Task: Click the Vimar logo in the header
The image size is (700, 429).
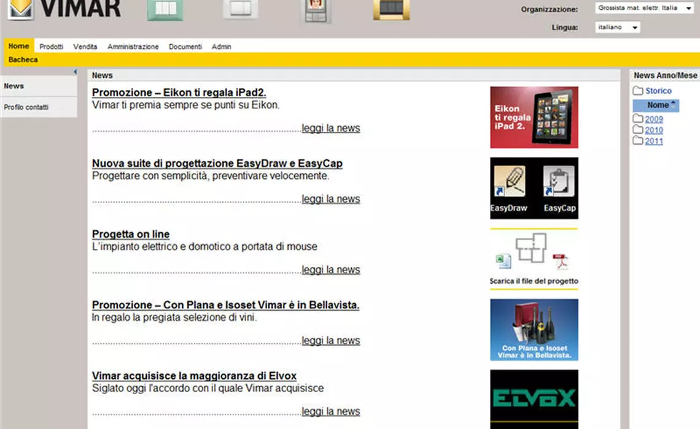Action: [64, 9]
